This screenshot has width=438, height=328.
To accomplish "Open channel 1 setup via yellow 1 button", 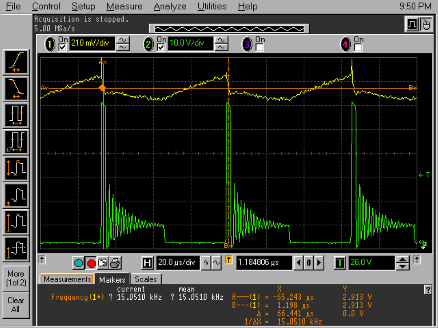I will [50, 44].
